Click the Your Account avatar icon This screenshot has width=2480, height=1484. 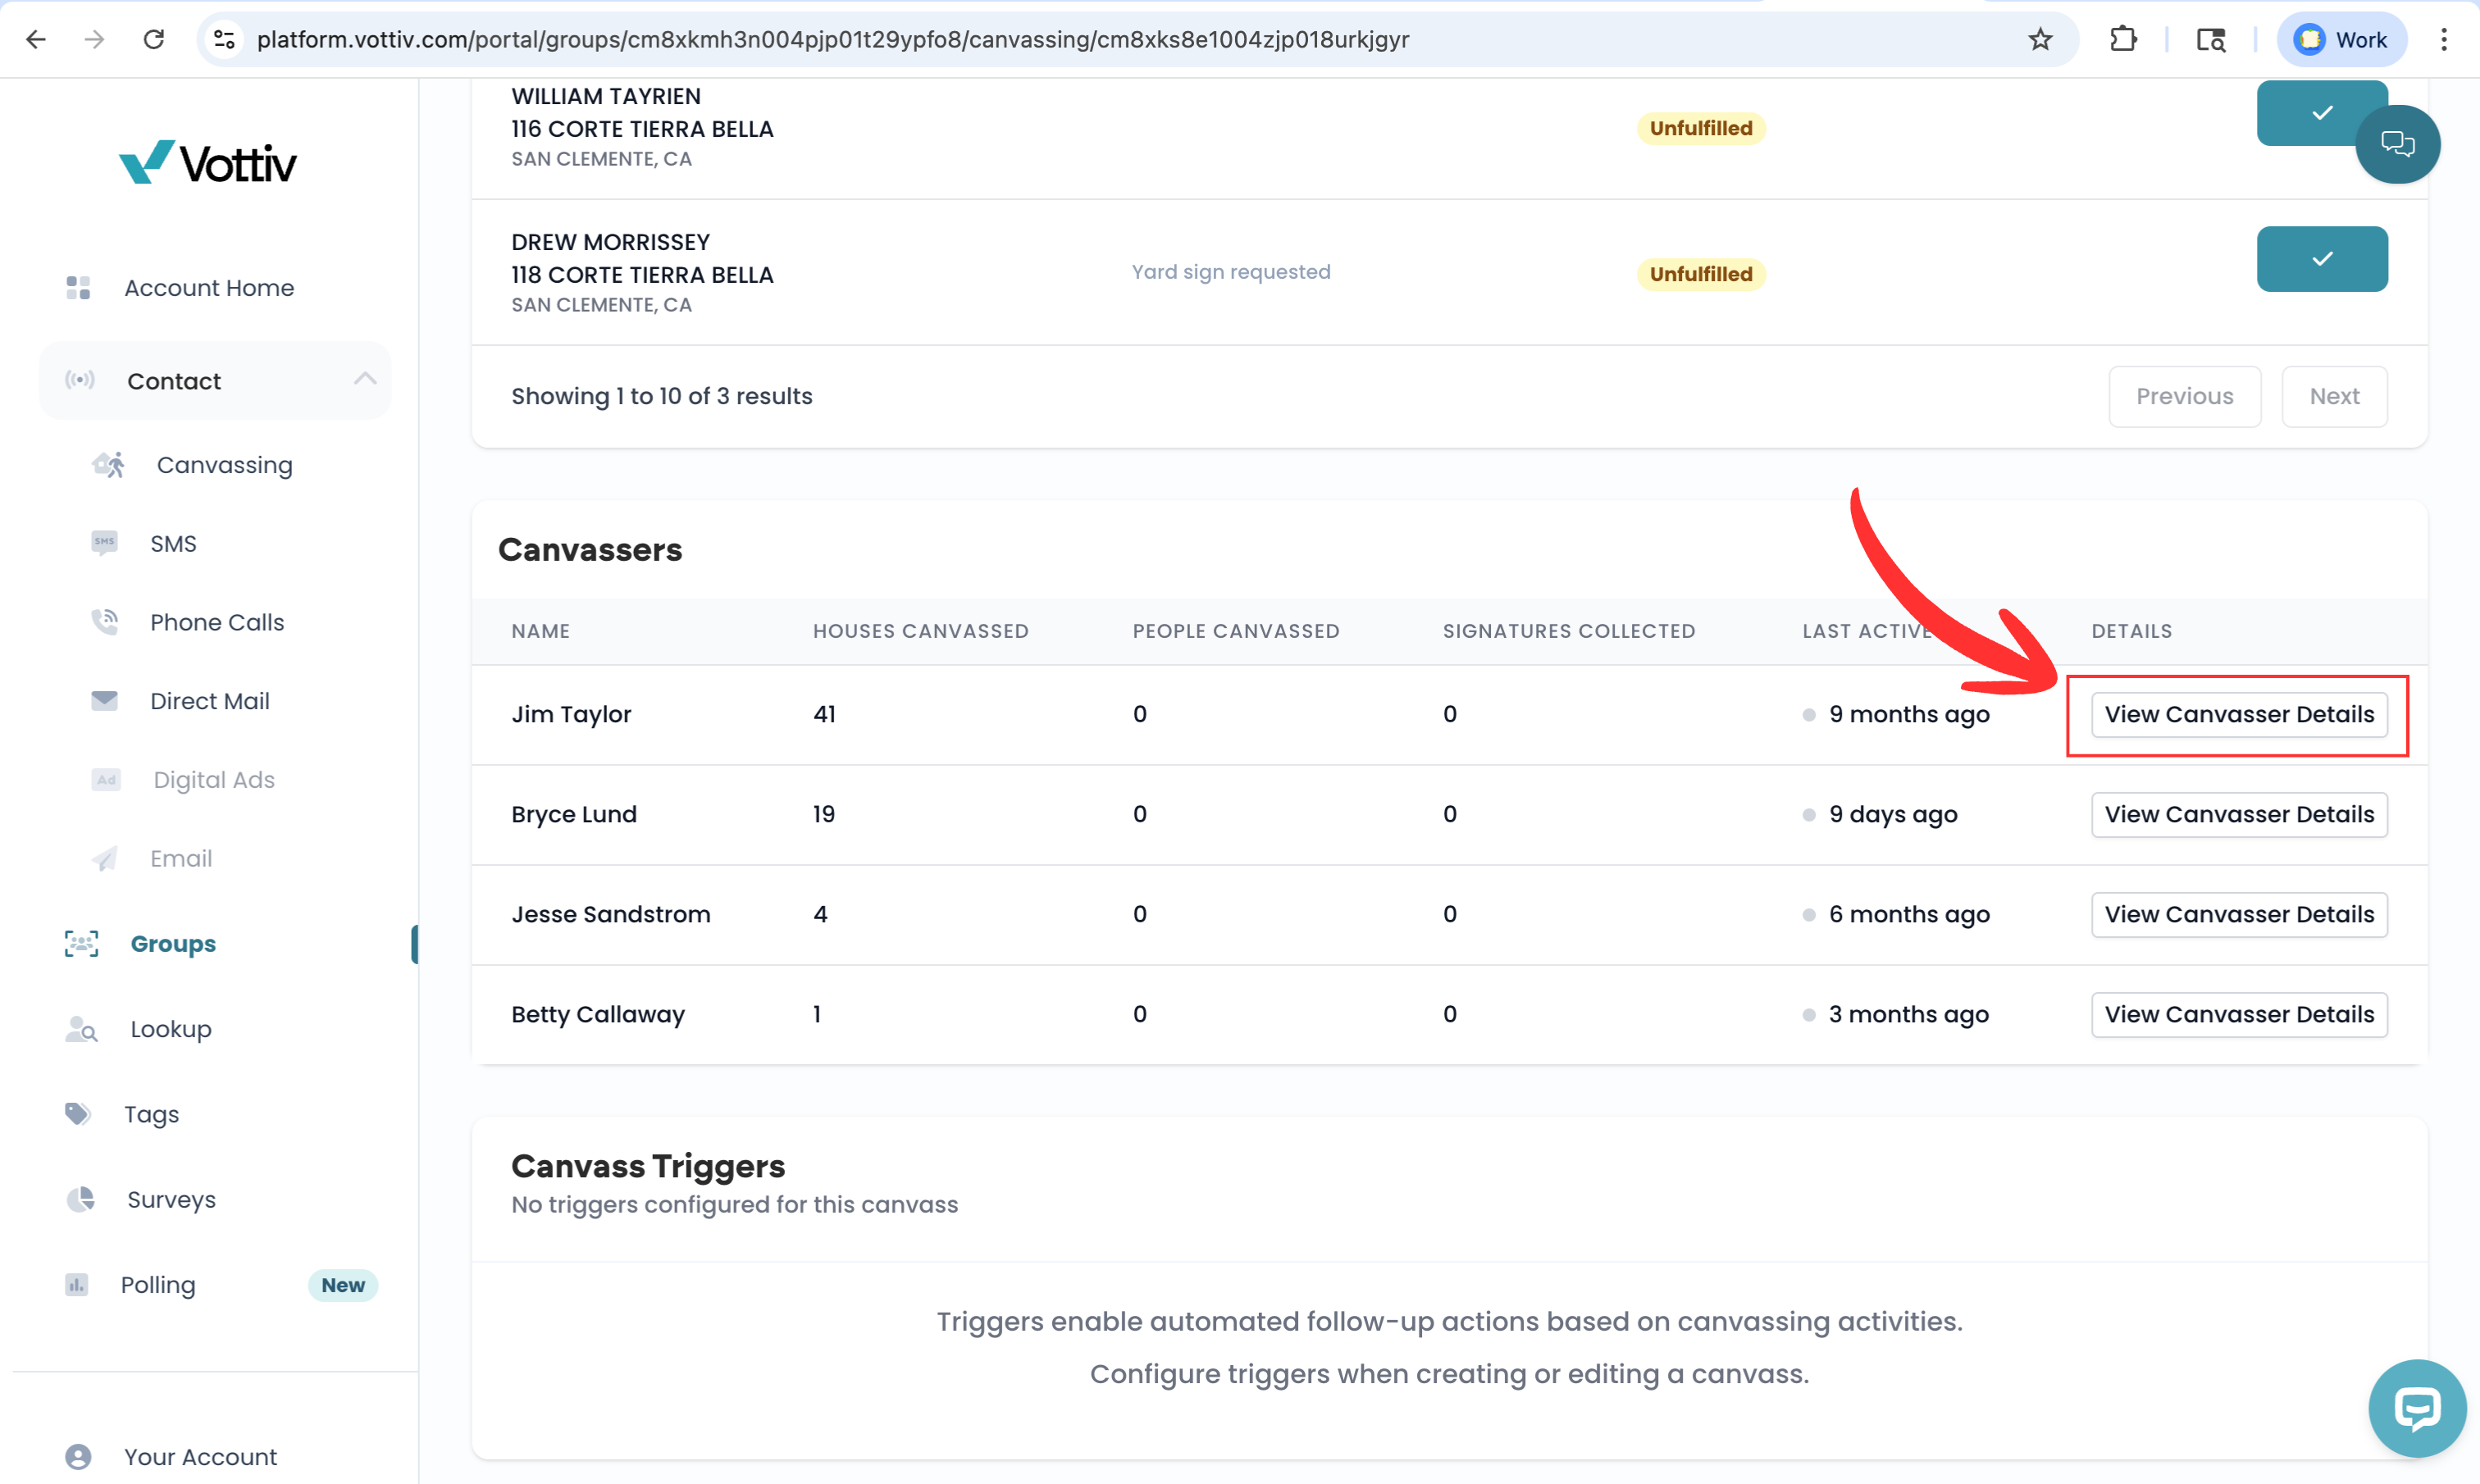coord(78,1457)
